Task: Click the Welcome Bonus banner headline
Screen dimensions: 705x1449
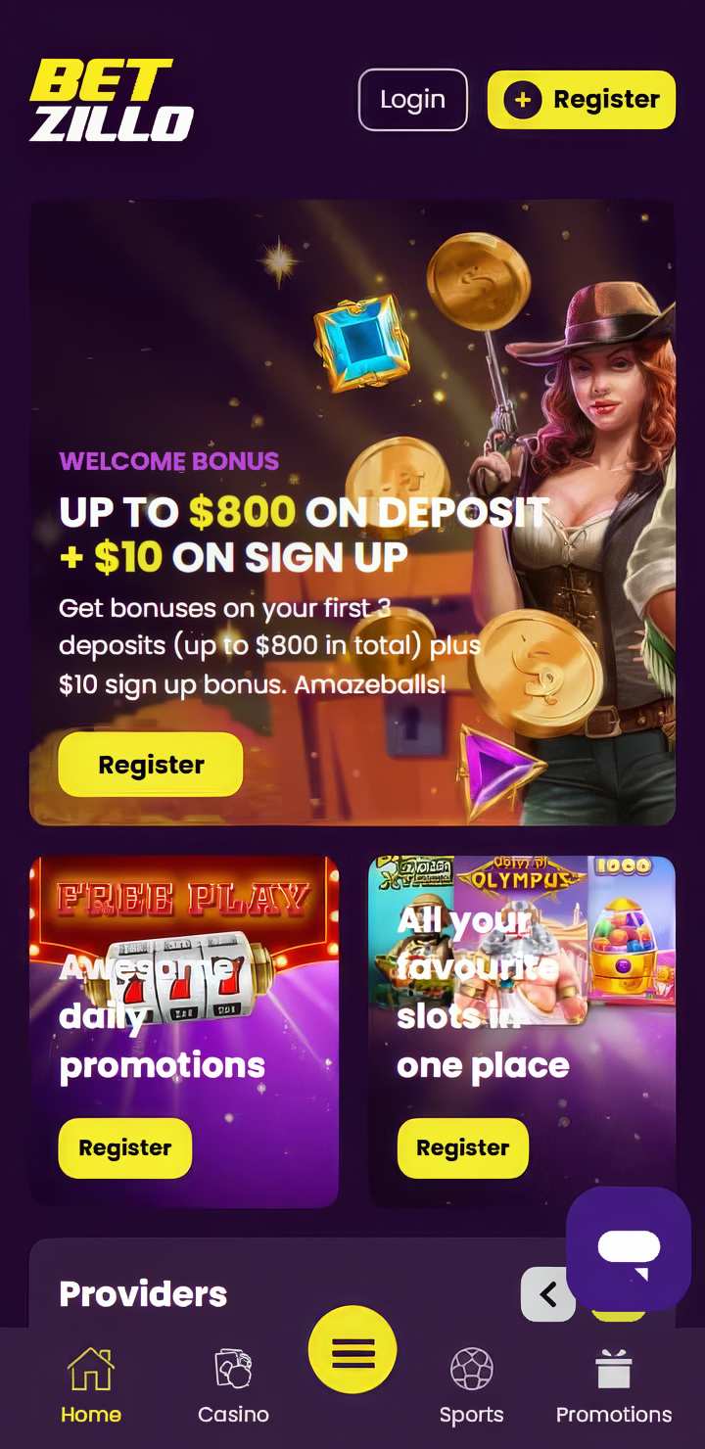Action: pos(304,535)
